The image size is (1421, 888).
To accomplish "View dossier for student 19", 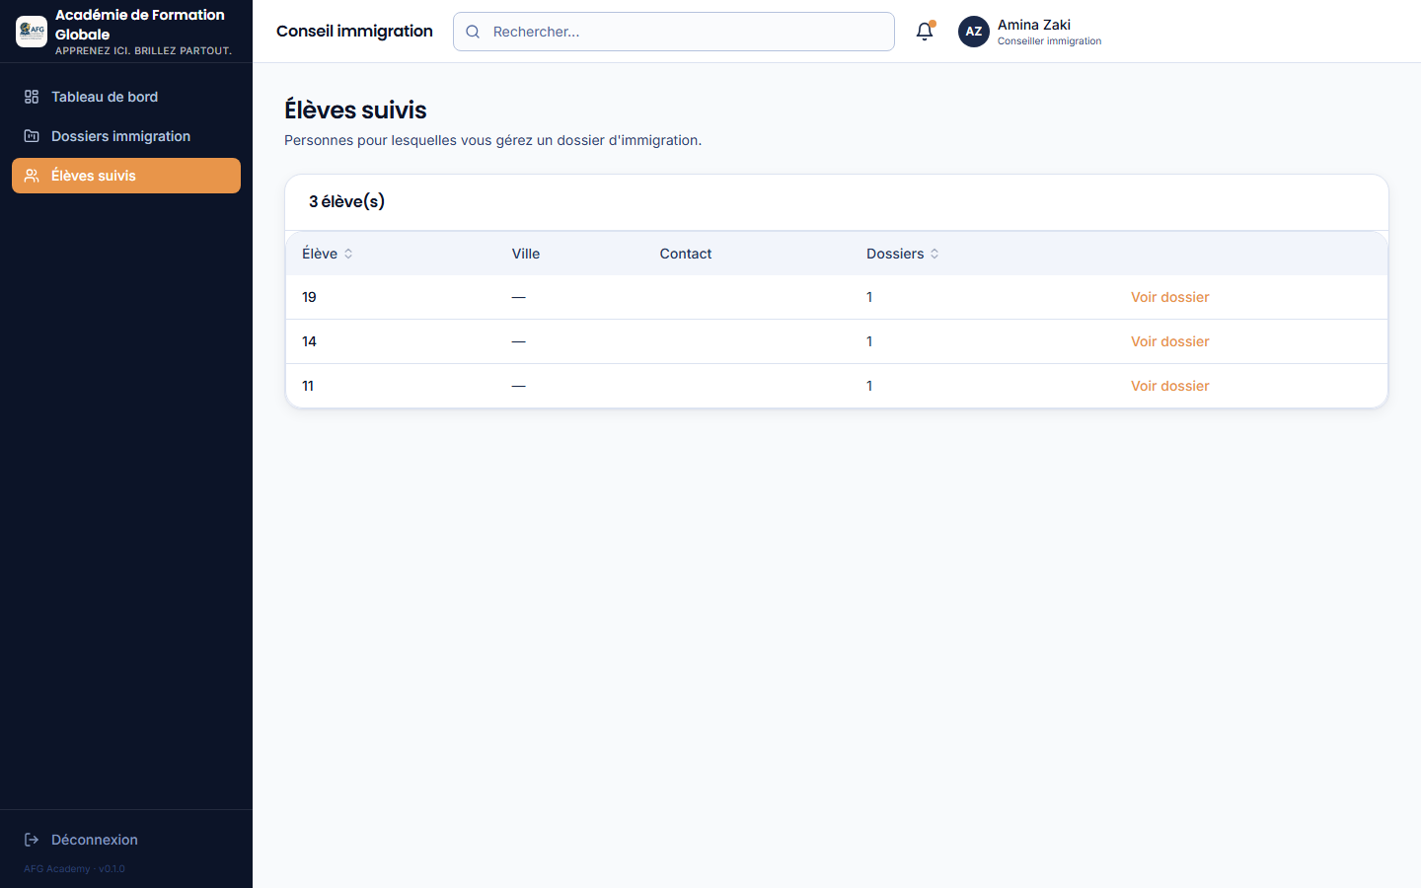I will [1169, 297].
